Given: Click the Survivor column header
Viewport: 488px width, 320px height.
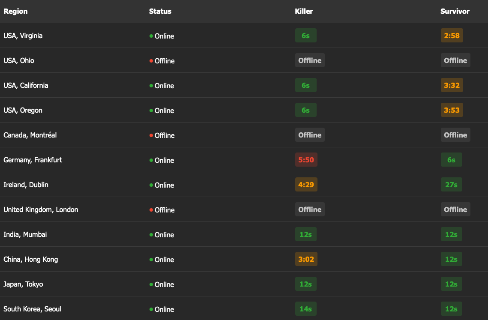Looking at the screenshot, I should pyautogui.click(x=455, y=11).
